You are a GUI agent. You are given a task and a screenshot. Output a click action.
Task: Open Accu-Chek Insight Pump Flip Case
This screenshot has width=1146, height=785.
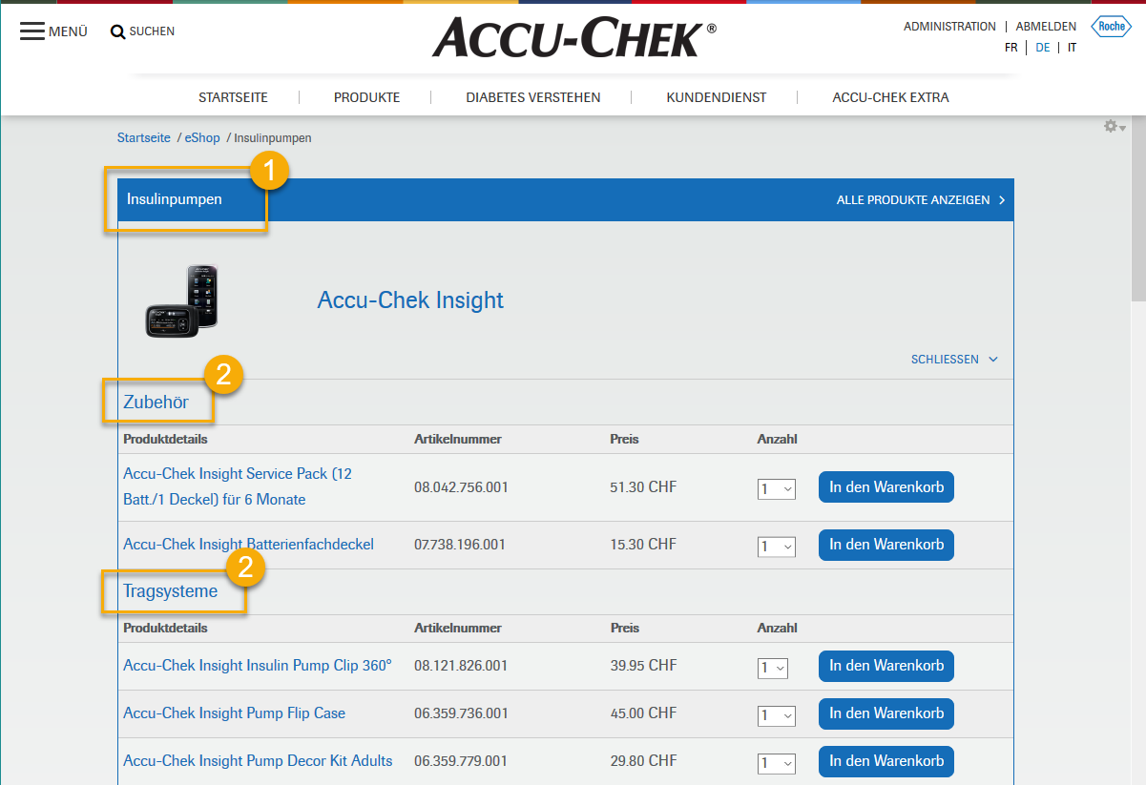pos(234,713)
